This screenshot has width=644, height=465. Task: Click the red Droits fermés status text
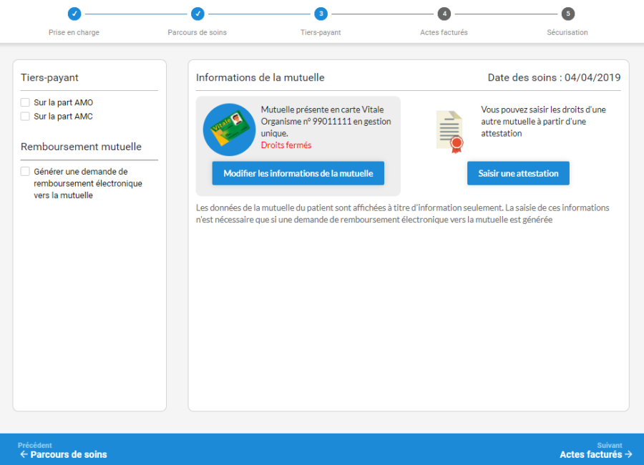pyautogui.click(x=286, y=145)
